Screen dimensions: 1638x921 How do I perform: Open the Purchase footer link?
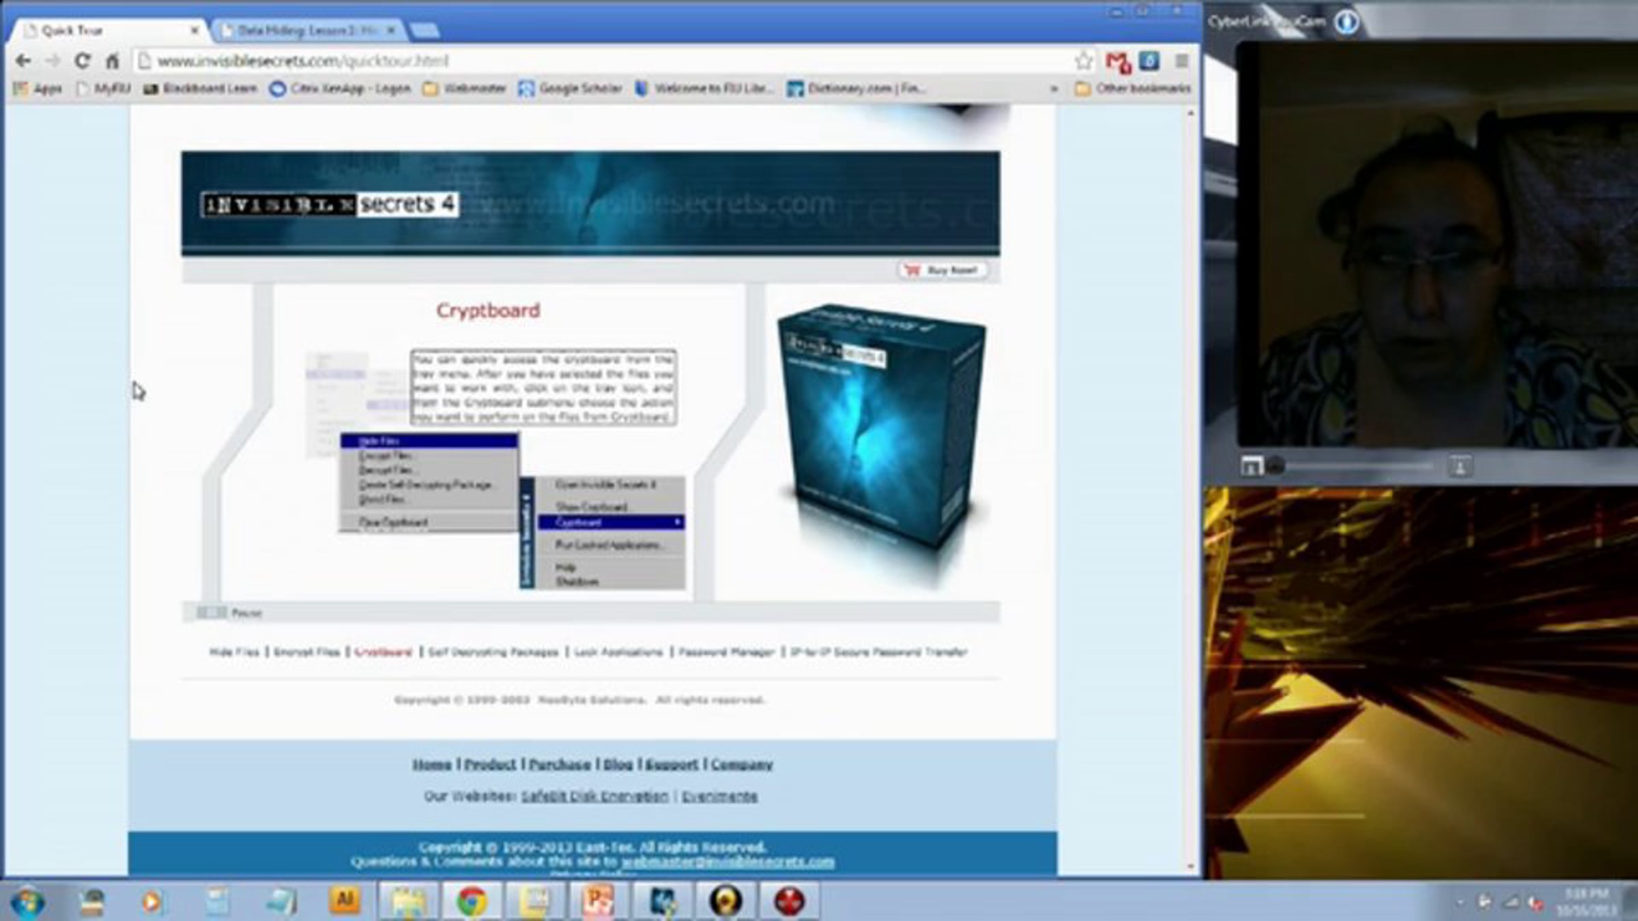click(560, 765)
